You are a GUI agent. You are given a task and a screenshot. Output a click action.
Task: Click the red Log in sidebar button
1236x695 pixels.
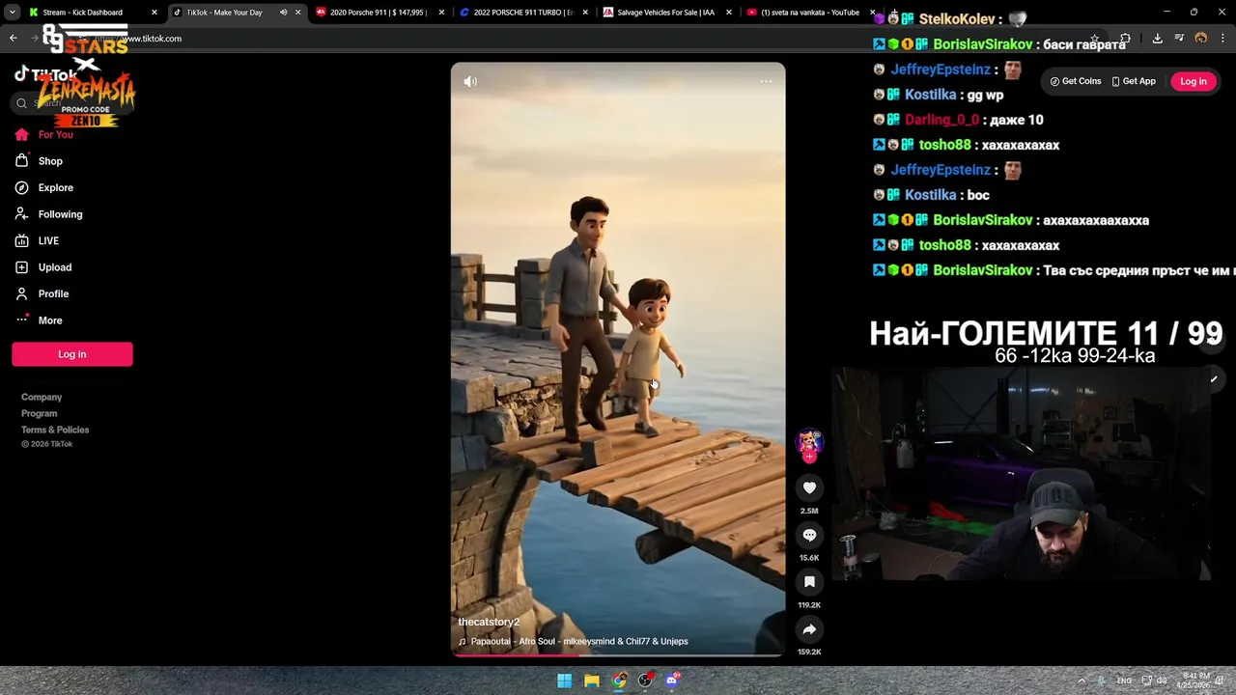pos(72,354)
